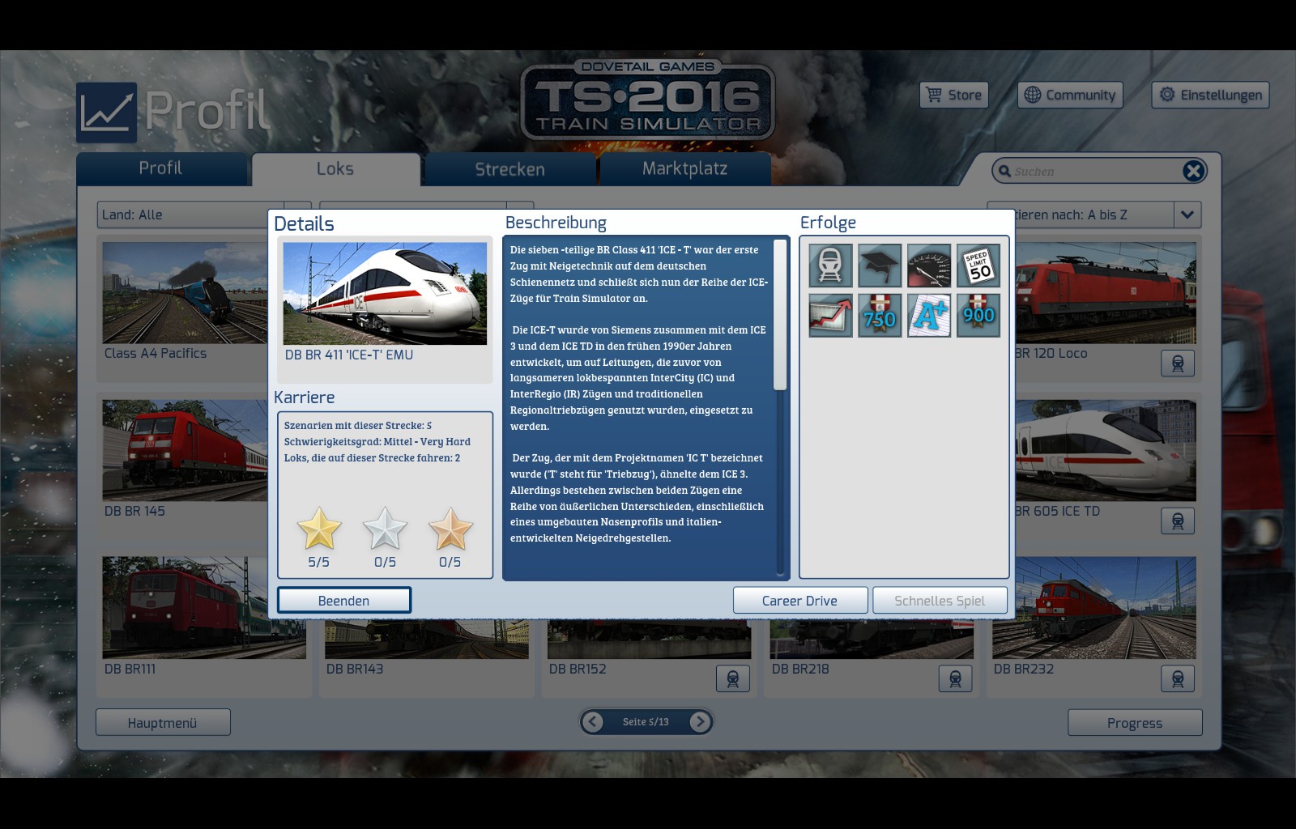1296x829 pixels.
Task: Clear the search field with the X icon
Action: tap(1193, 171)
